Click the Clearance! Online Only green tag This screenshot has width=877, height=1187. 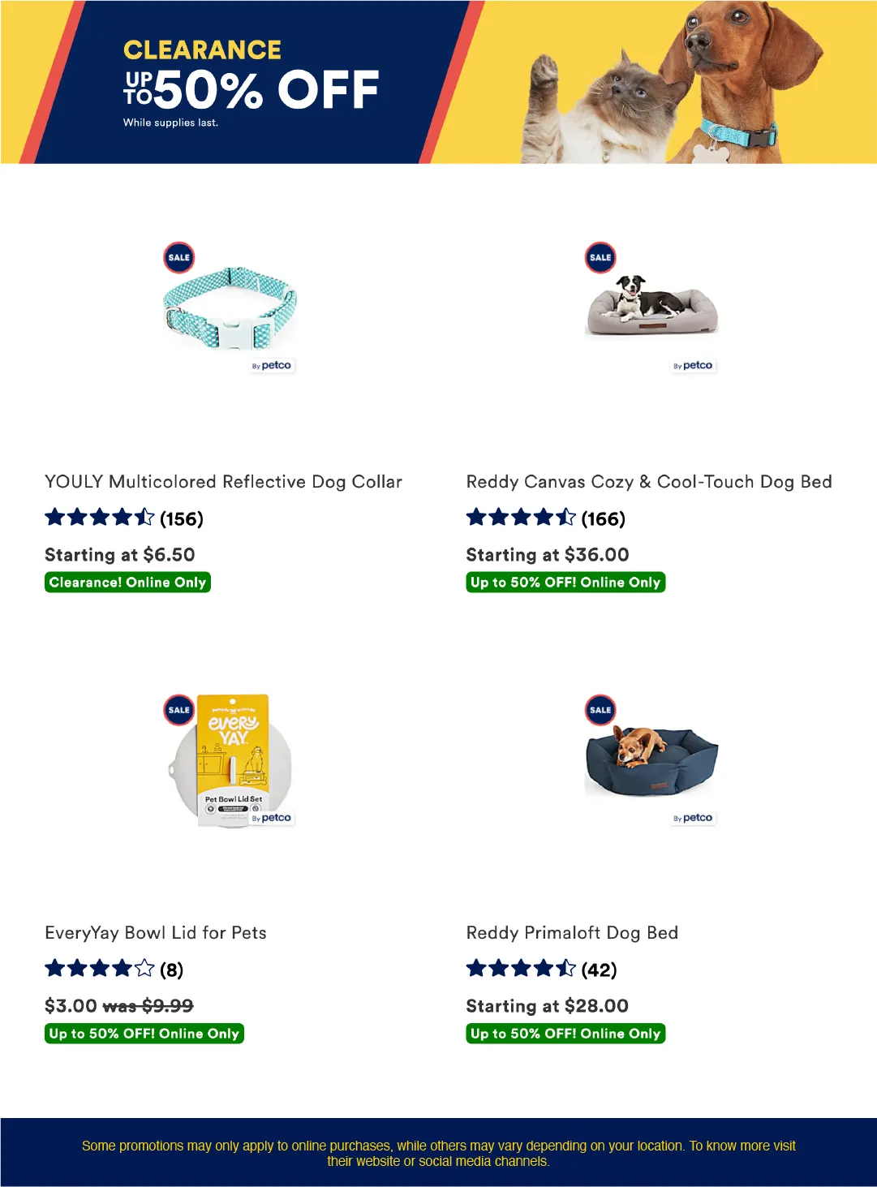[127, 583]
